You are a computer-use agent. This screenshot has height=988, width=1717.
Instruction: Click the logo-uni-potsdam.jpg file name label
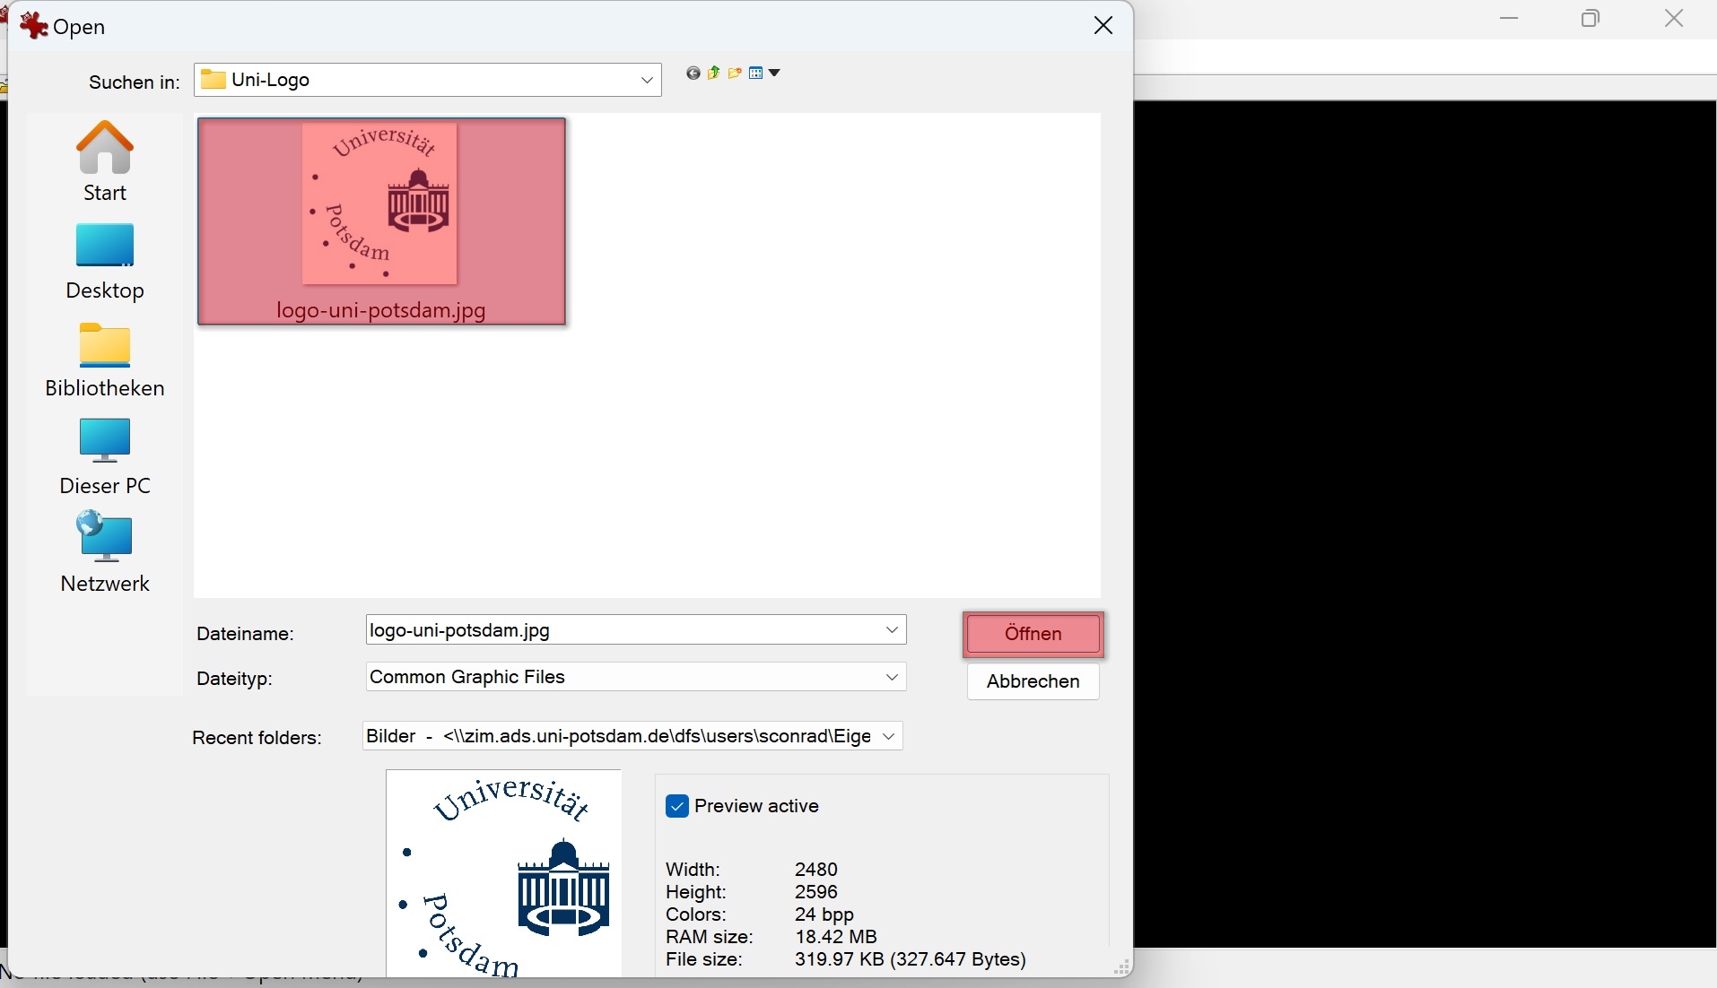pyautogui.click(x=381, y=310)
